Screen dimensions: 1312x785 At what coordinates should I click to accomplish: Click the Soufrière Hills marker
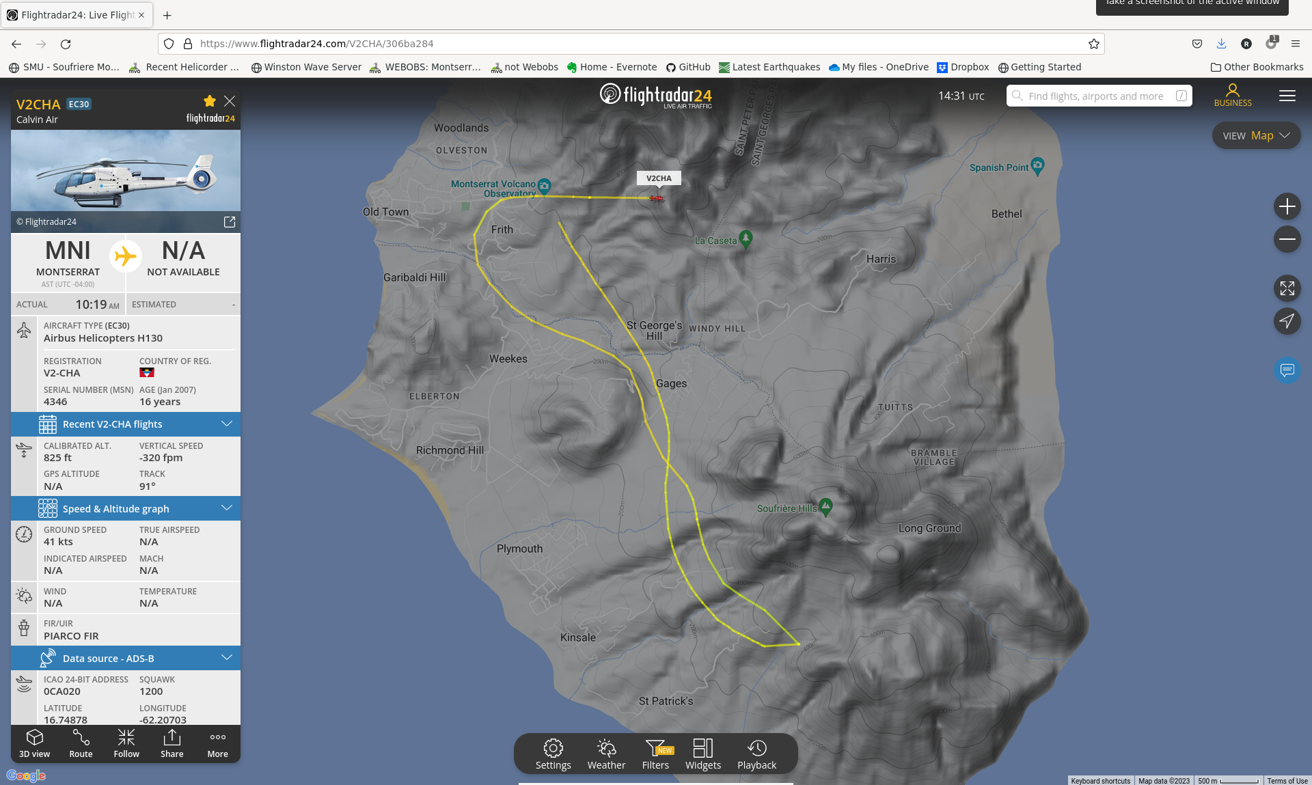click(x=825, y=507)
